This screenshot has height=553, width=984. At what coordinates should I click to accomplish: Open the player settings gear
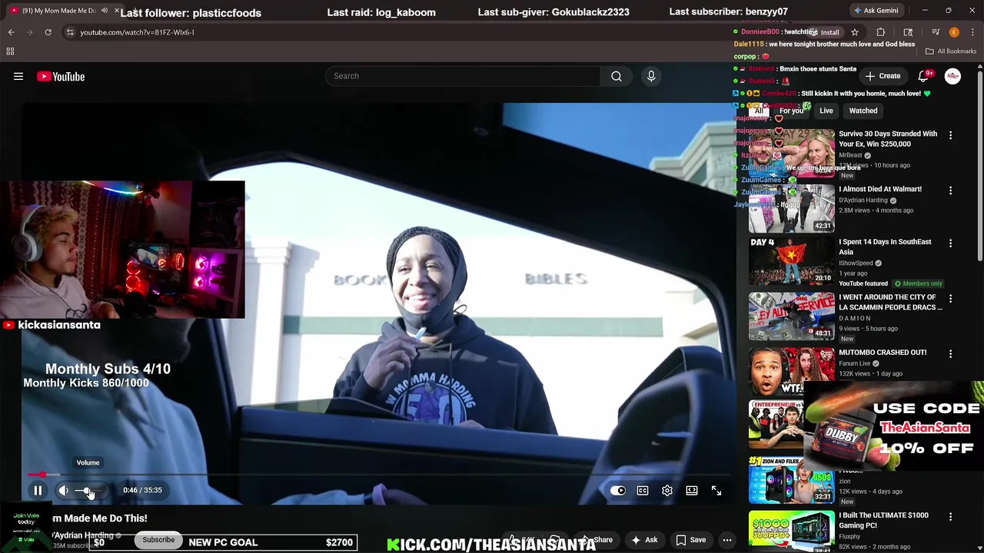(x=667, y=490)
